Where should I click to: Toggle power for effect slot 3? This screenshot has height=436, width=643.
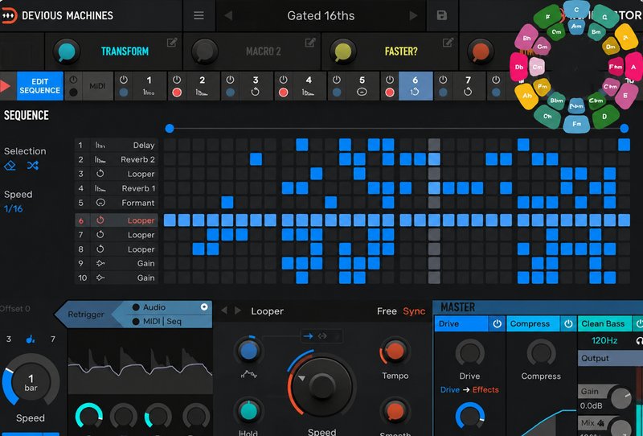230,79
